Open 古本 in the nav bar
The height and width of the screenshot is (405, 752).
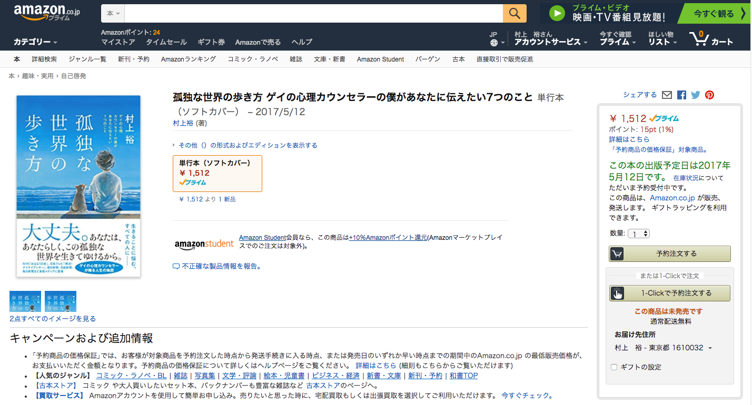459,59
